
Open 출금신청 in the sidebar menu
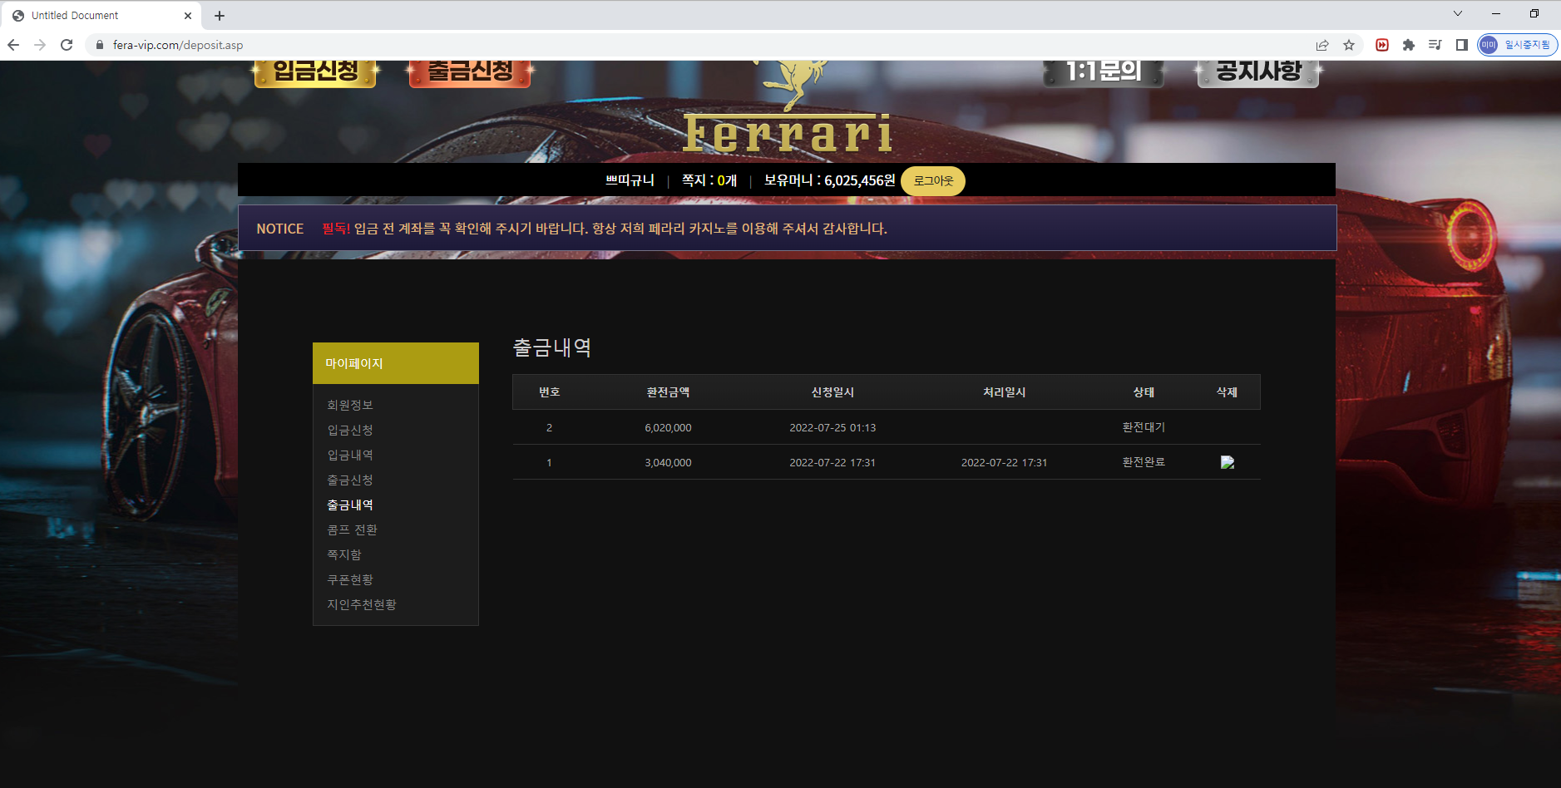click(x=350, y=480)
